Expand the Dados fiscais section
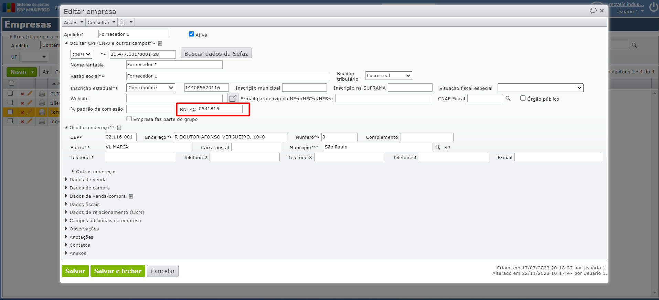 point(84,204)
